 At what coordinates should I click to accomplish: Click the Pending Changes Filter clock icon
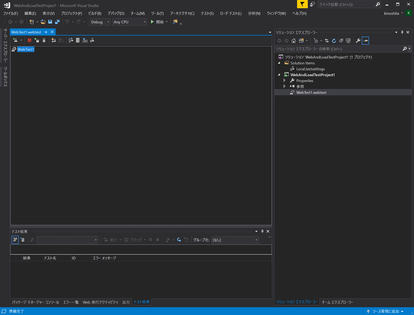tap(316, 41)
